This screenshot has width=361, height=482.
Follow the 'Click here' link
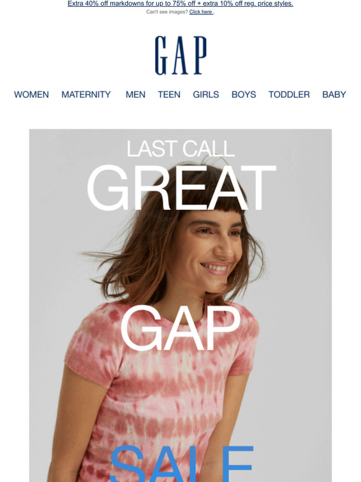pos(201,12)
